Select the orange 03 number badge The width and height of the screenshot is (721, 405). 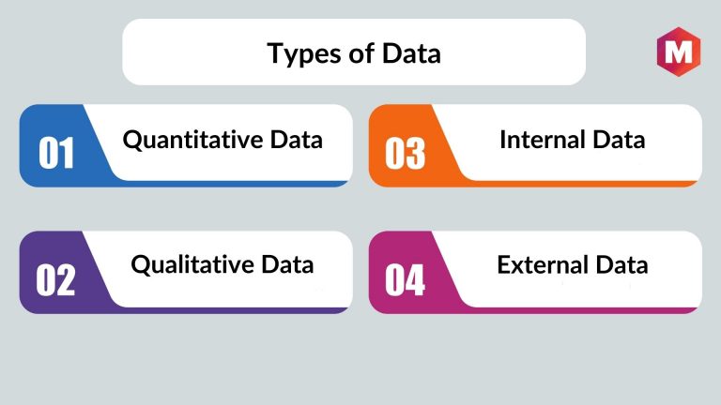[x=406, y=153]
